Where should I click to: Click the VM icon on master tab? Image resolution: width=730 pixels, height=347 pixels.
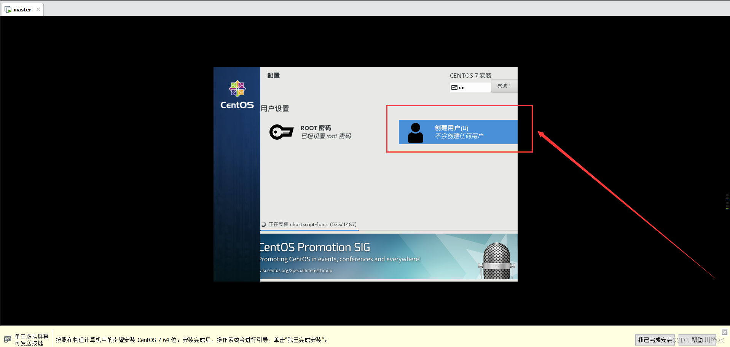click(x=8, y=10)
